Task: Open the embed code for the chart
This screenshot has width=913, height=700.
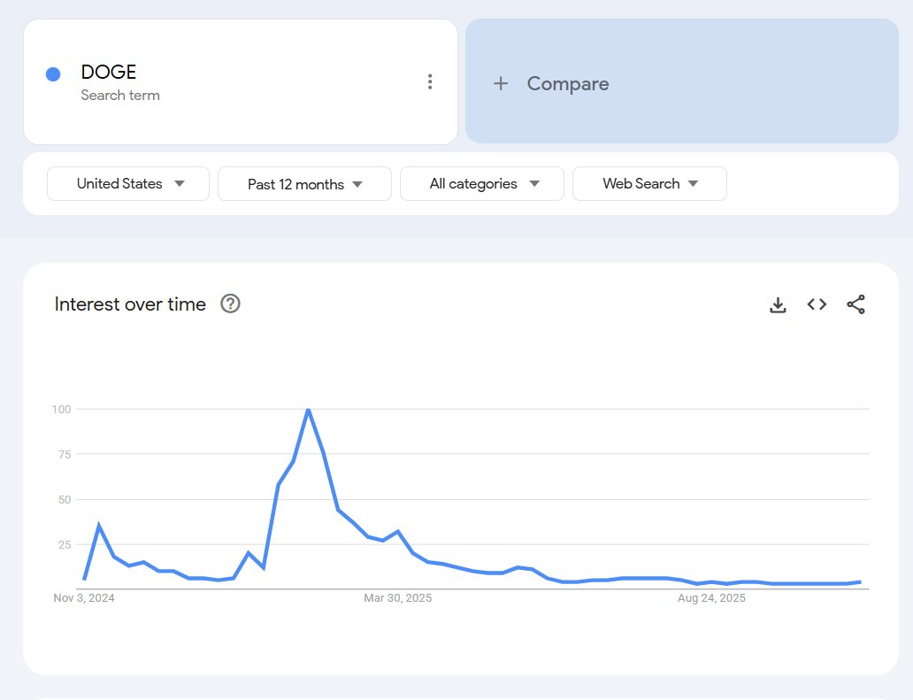Action: [816, 304]
